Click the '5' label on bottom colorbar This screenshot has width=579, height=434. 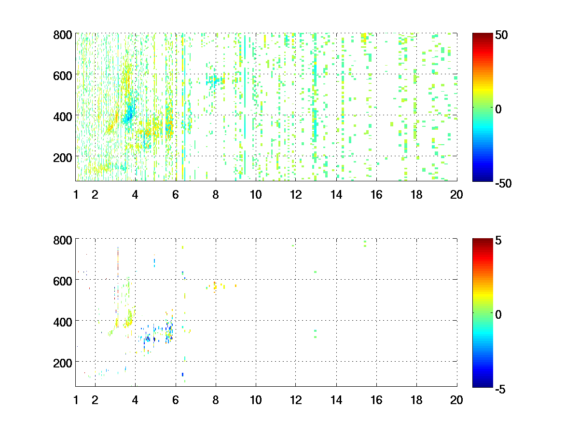498,240
